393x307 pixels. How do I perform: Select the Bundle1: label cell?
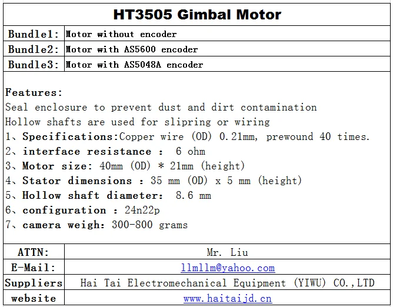pos(34,34)
